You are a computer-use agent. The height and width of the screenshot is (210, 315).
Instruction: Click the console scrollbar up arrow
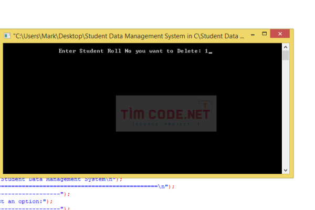pos(286,47)
